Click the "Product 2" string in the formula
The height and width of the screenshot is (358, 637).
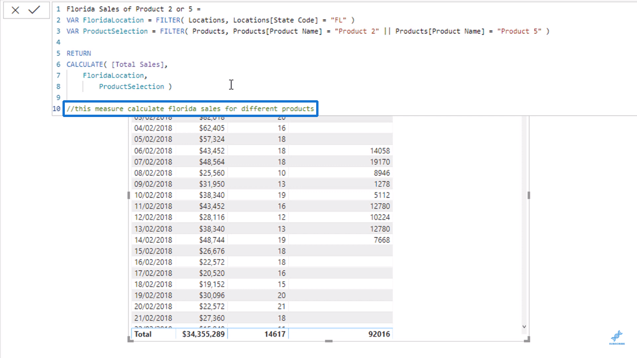(357, 31)
